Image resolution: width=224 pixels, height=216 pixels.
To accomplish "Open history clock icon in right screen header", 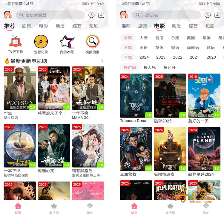I will pos(208,15).
